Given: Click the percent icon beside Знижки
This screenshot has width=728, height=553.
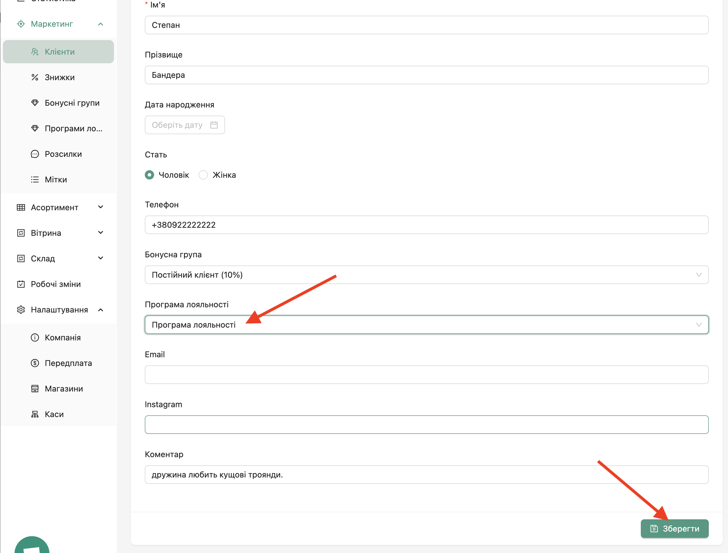Looking at the screenshot, I should [x=35, y=77].
